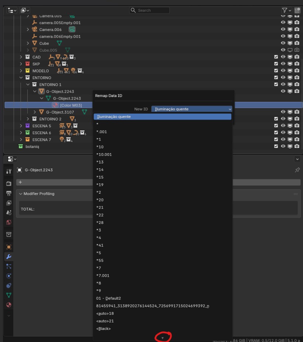Choose '*10.001' in the ID list
This screenshot has width=303, height=342.
162,155
